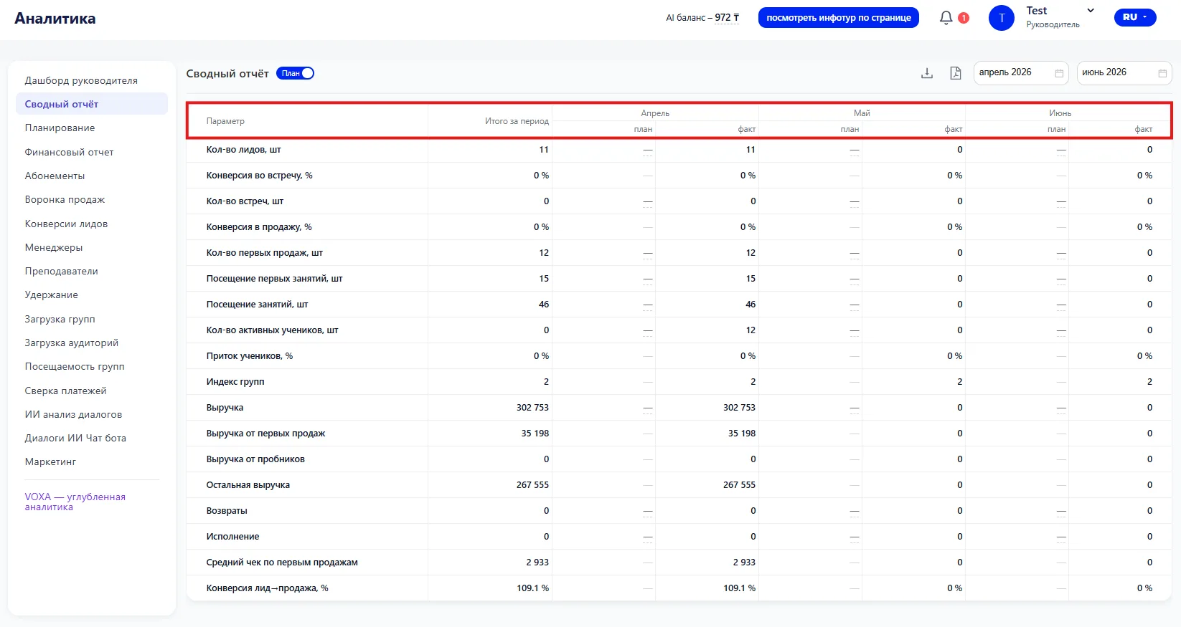Edit May plan dash for Выручка row

(855, 408)
